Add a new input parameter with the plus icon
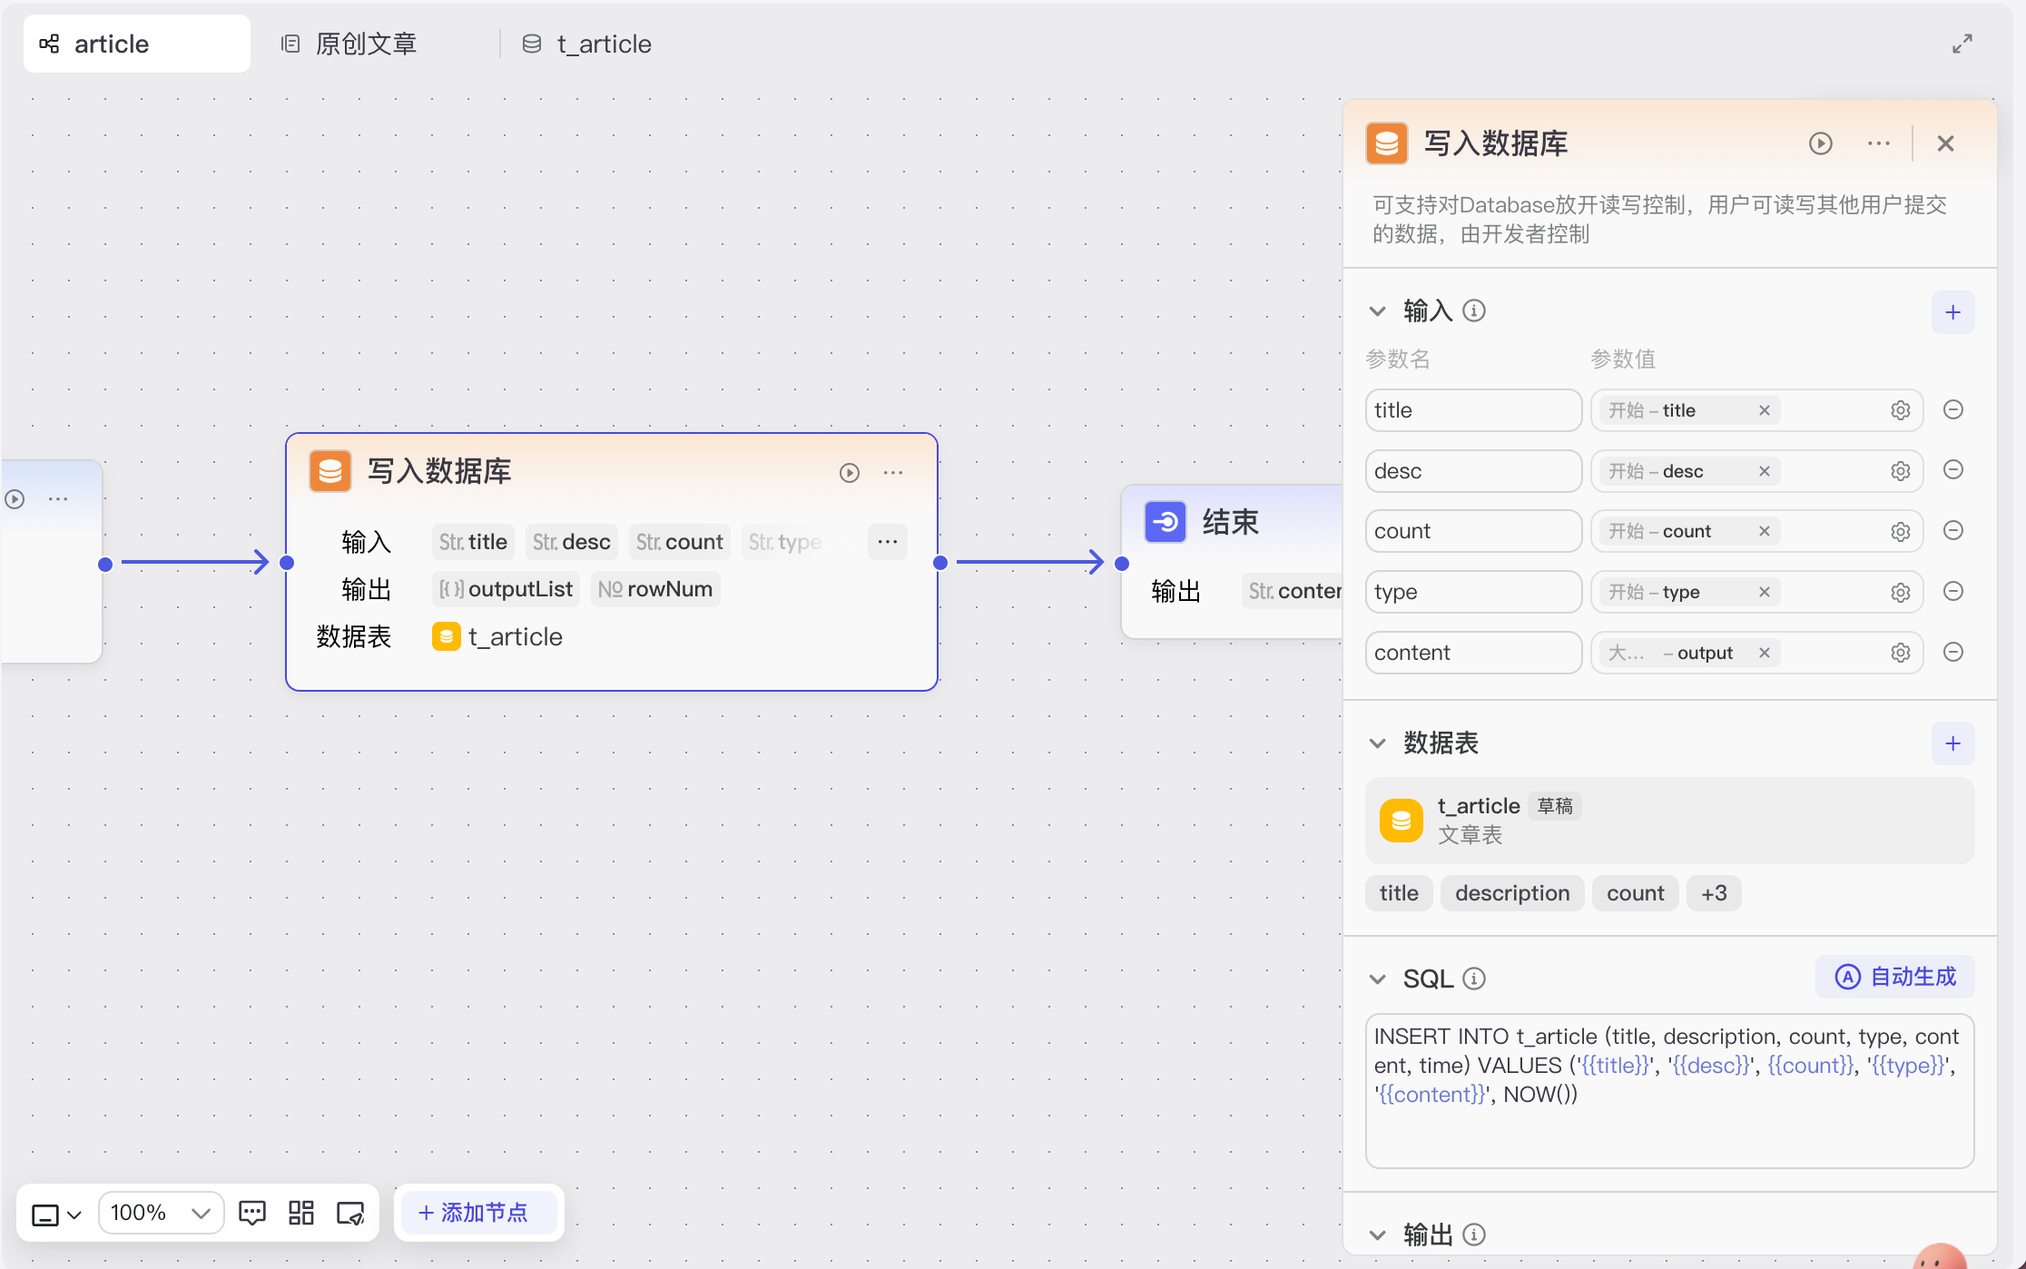The image size is (2026, 1269). (1952, 312)
